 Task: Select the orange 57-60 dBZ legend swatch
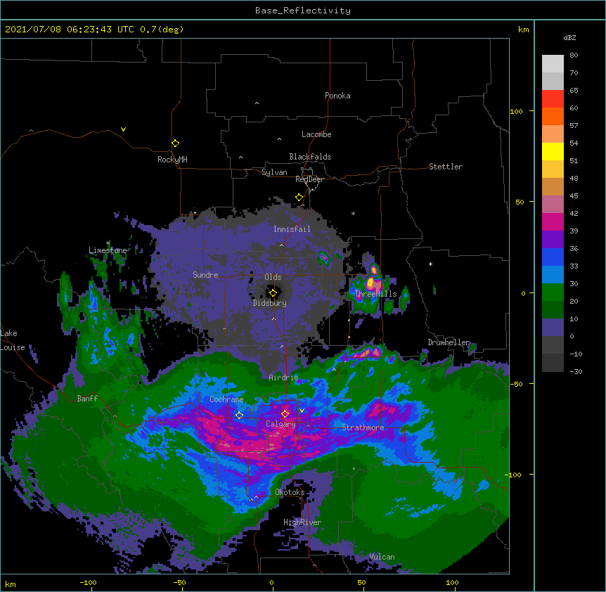pyautogui.click(x=553, y=116)
